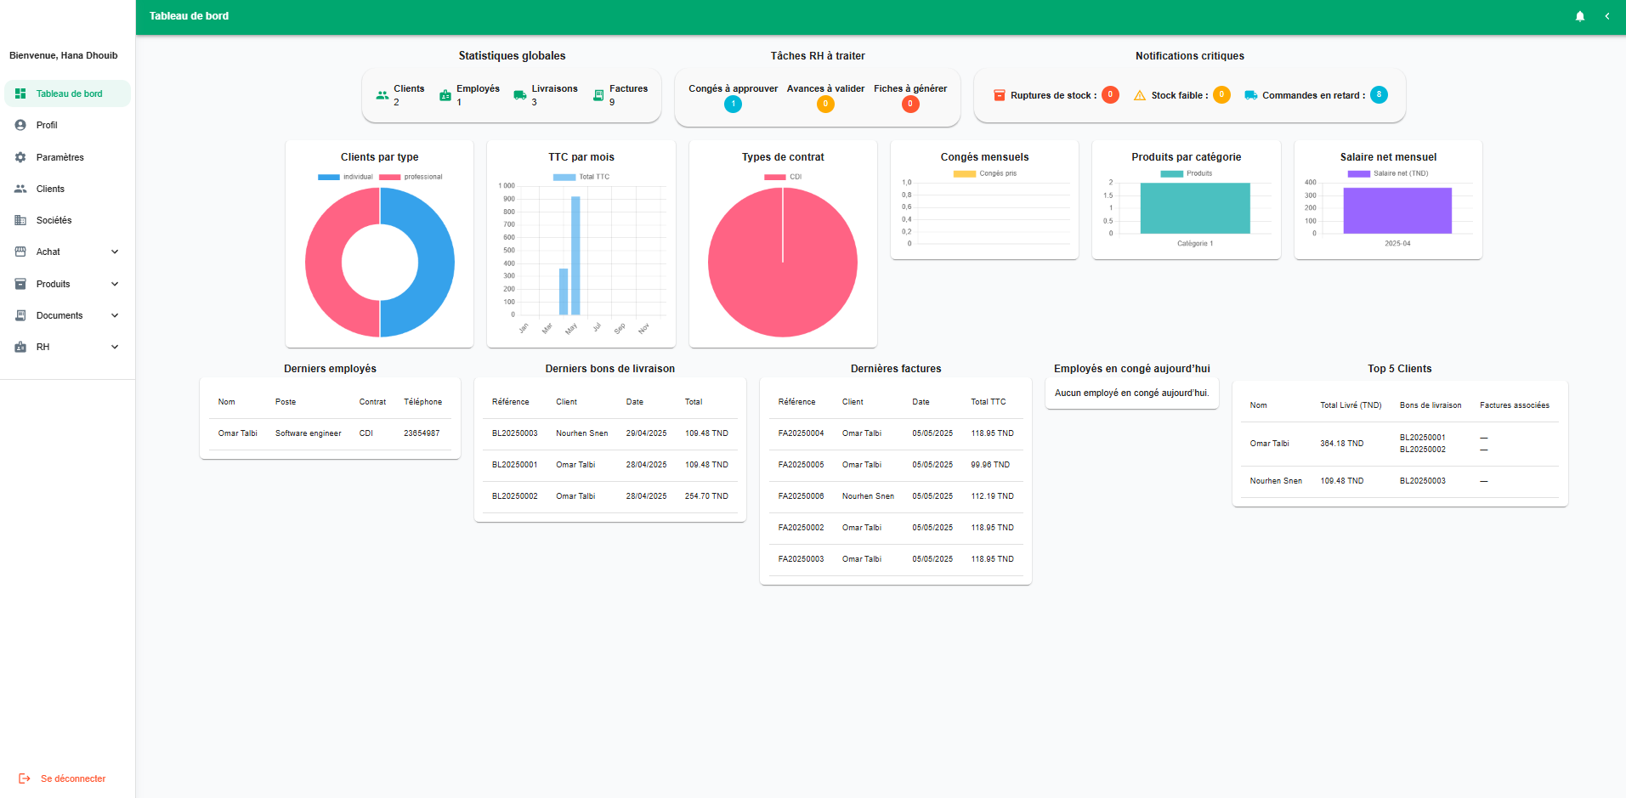1626x798 pixels.
Task: Click the Avances à valider count badge
Action: point(825,105)
